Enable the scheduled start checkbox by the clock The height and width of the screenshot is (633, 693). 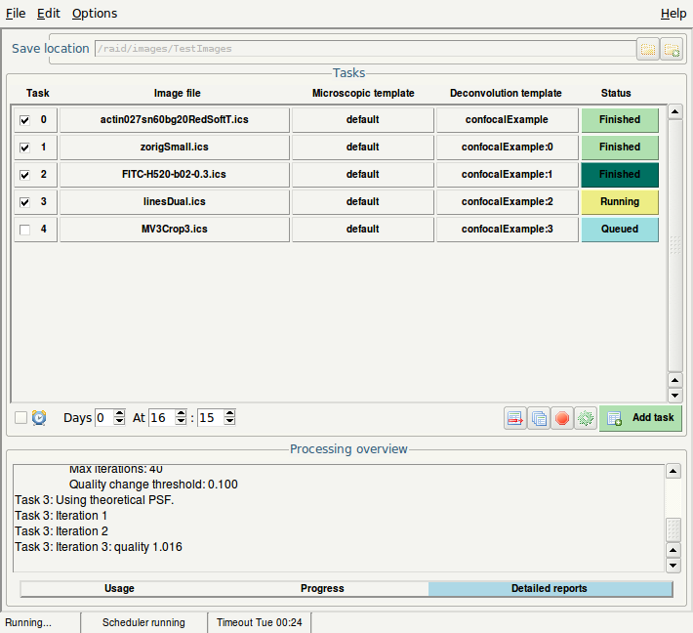coord(20,417)
